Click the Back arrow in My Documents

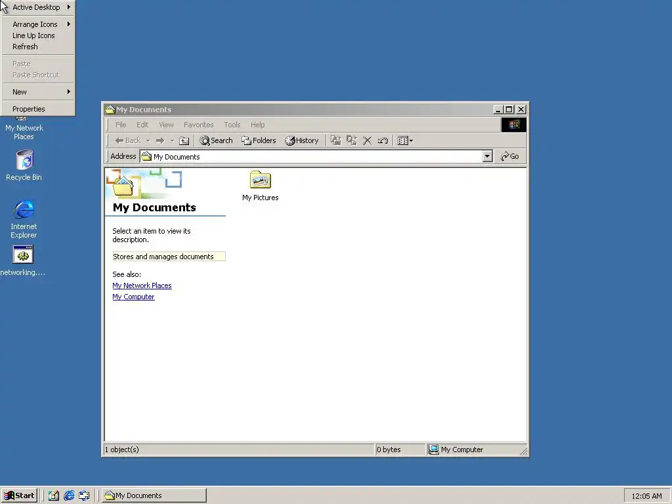pyautogui.click(x=127, y=140)
